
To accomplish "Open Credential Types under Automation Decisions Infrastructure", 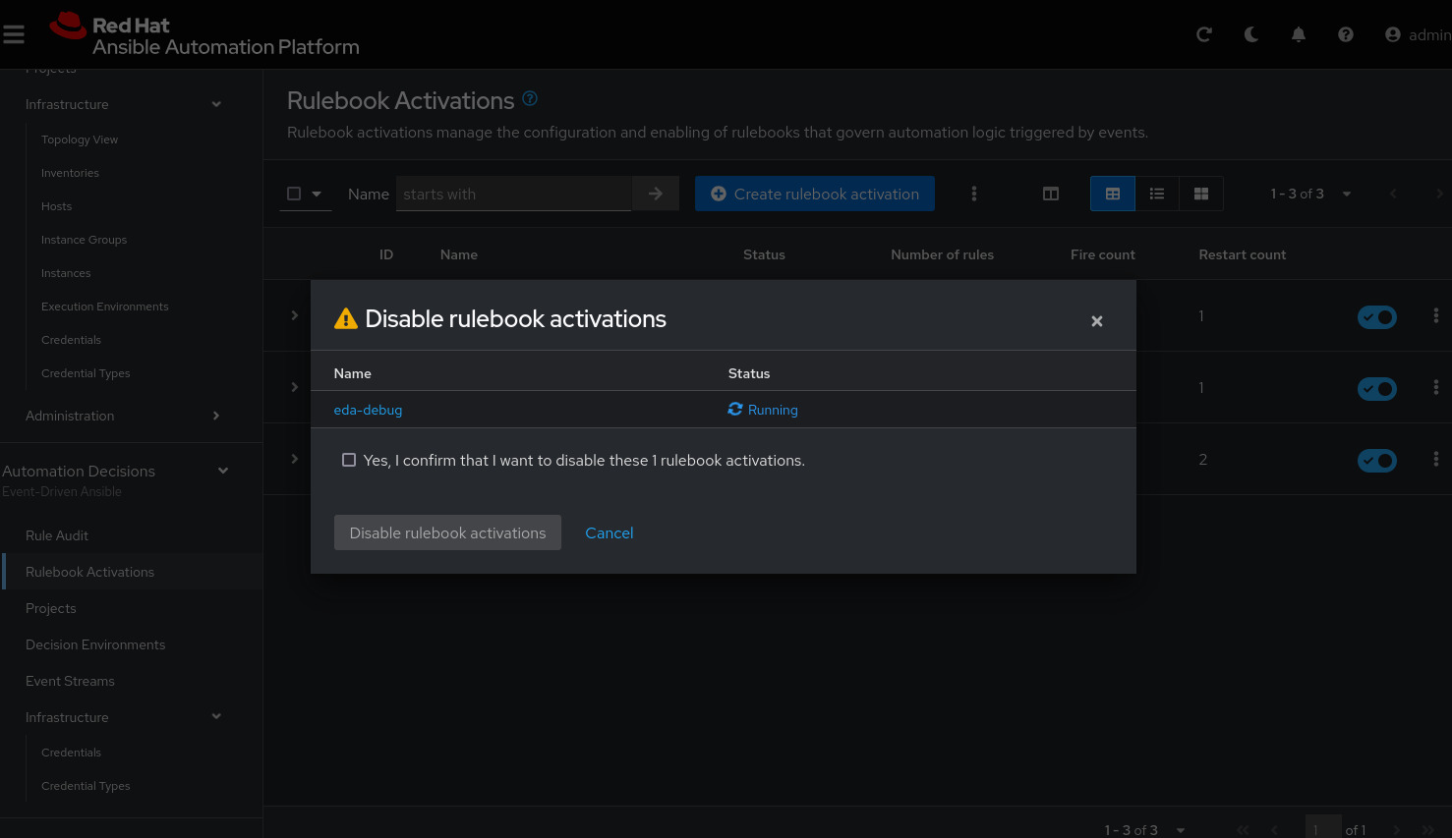I will [x=86, y=786].
